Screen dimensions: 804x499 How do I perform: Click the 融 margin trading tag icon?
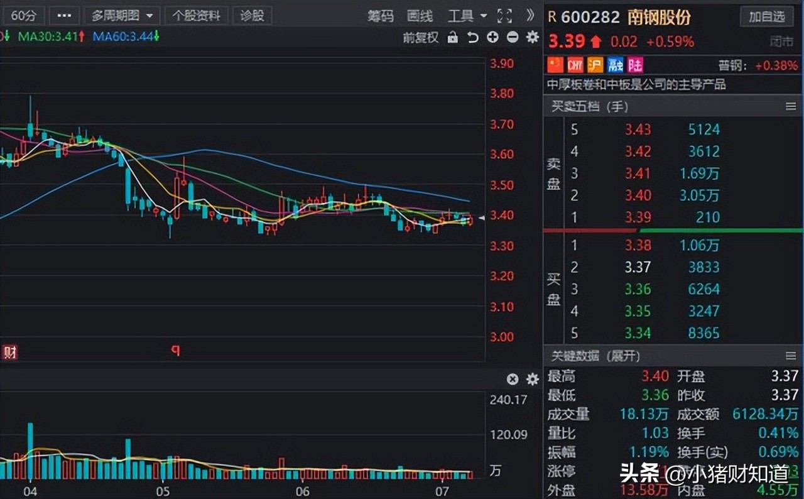(x=615, y=65)
